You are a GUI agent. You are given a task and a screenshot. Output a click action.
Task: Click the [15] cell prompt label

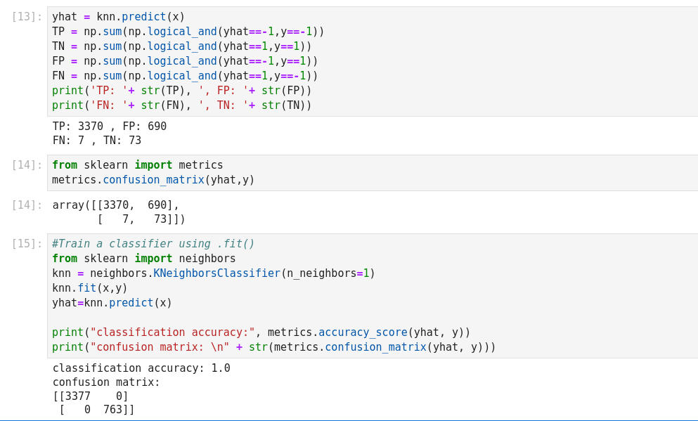pos(27,244)
